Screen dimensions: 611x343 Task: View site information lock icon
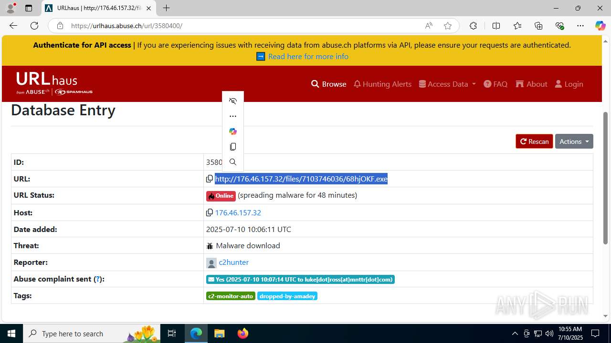[60, 26]
